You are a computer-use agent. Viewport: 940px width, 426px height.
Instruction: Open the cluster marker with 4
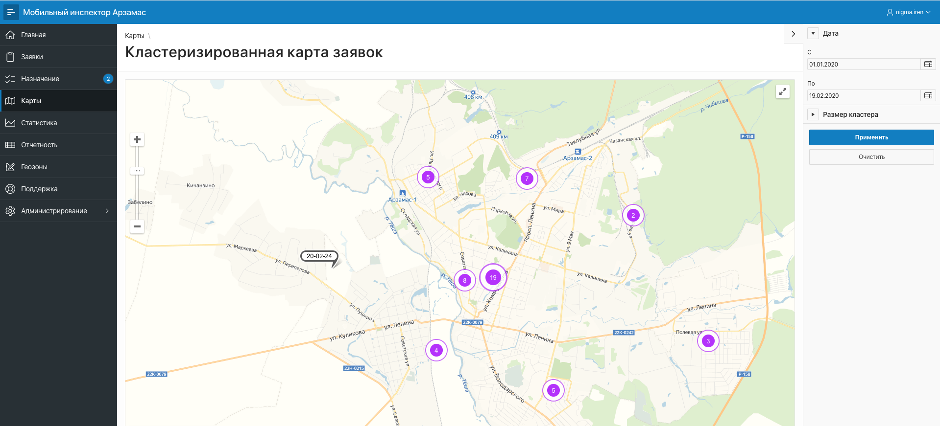(436, 350)
